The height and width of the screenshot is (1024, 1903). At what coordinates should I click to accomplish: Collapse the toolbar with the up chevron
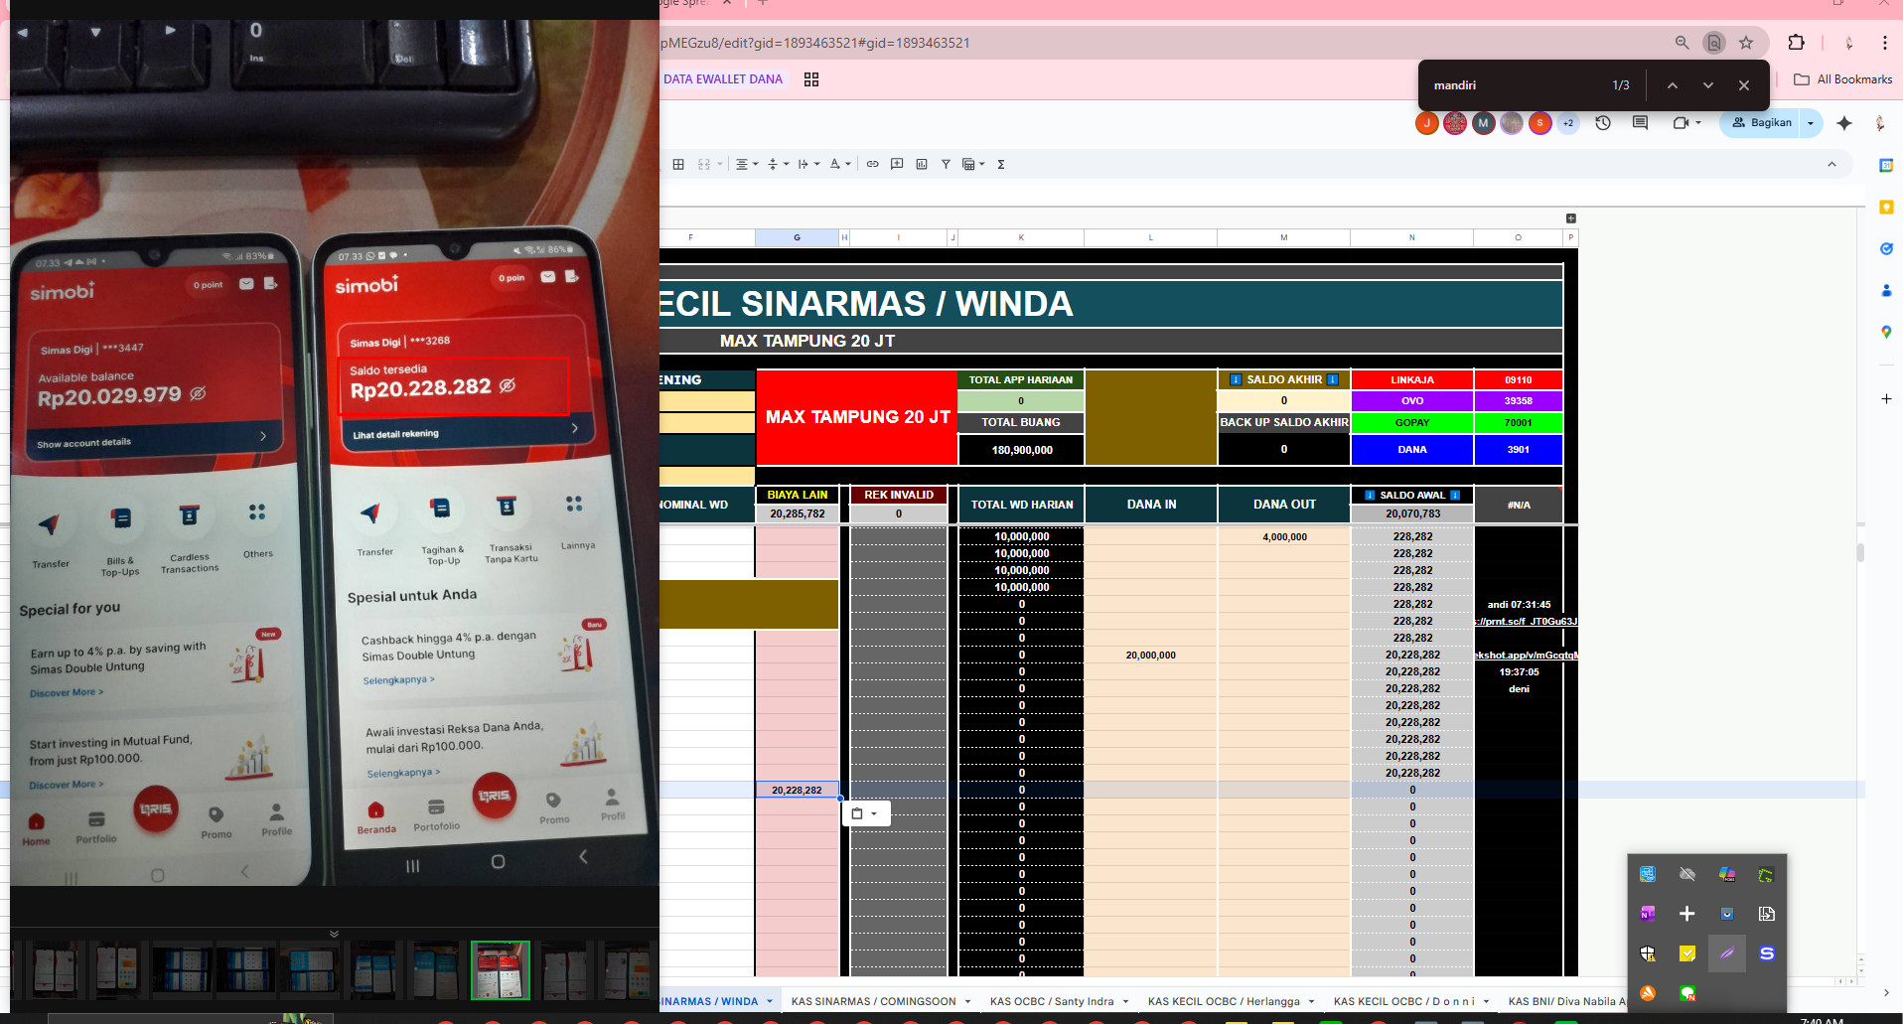pyautogui.click(x=1831, y=164)
